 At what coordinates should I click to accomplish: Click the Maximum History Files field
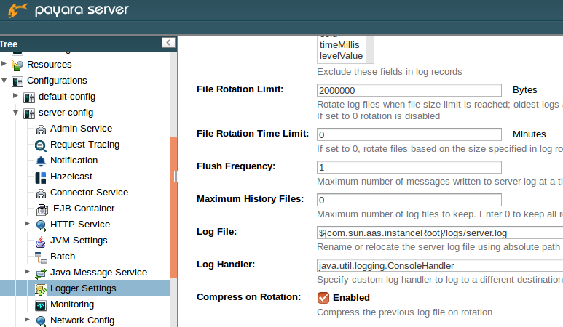[x=409, y=200]
